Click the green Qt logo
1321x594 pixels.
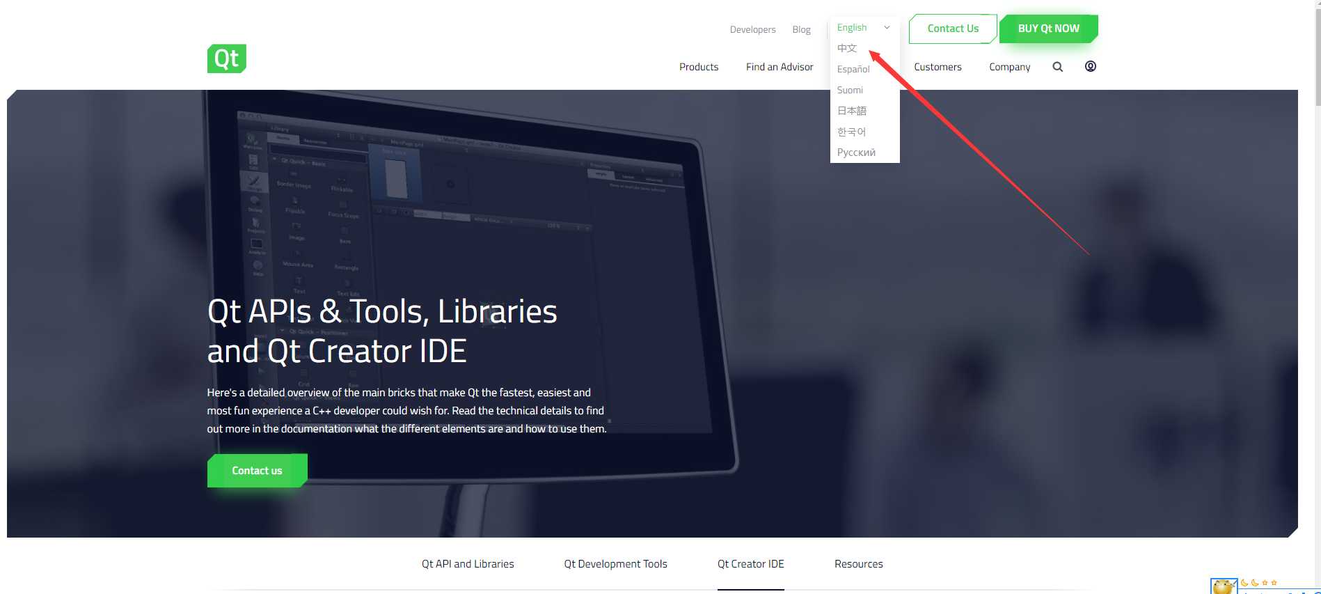[x=227, y=58]
